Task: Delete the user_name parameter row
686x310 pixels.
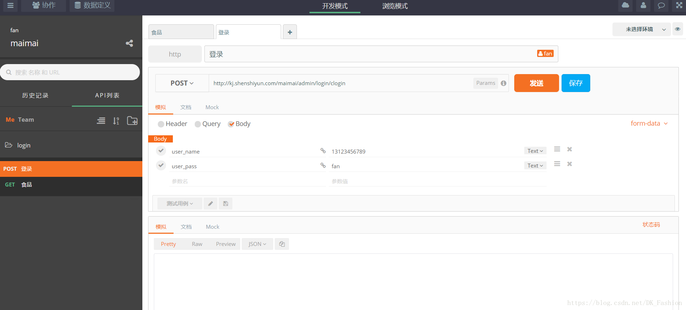Action: (x=569, y=149)
